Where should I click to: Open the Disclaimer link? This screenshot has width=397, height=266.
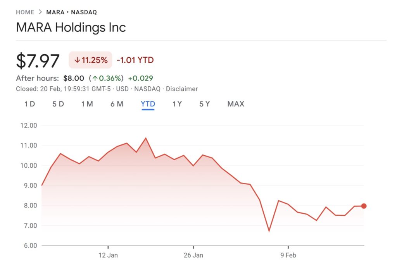click(182, 89)
